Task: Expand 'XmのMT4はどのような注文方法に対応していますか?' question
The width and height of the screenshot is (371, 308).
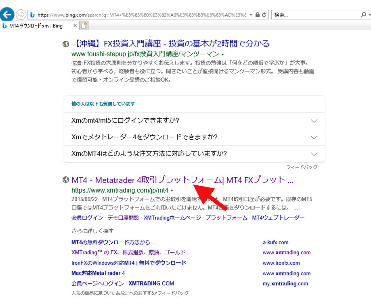Action: click(314, 154)
